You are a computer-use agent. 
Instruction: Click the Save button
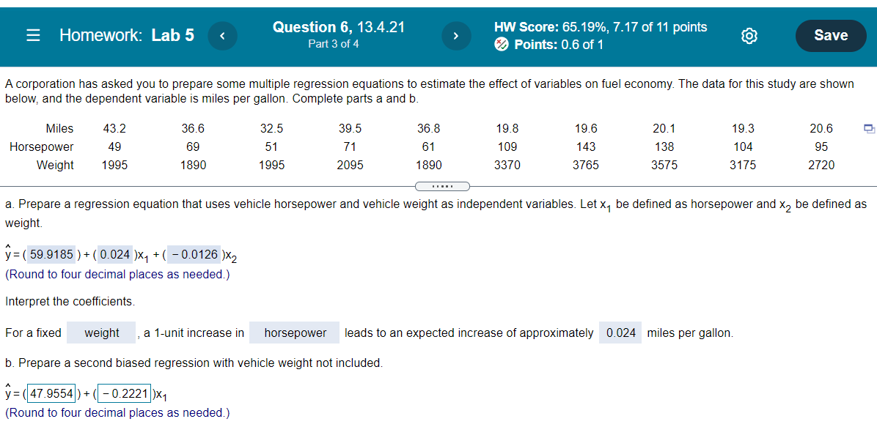(x=831, y=35)
